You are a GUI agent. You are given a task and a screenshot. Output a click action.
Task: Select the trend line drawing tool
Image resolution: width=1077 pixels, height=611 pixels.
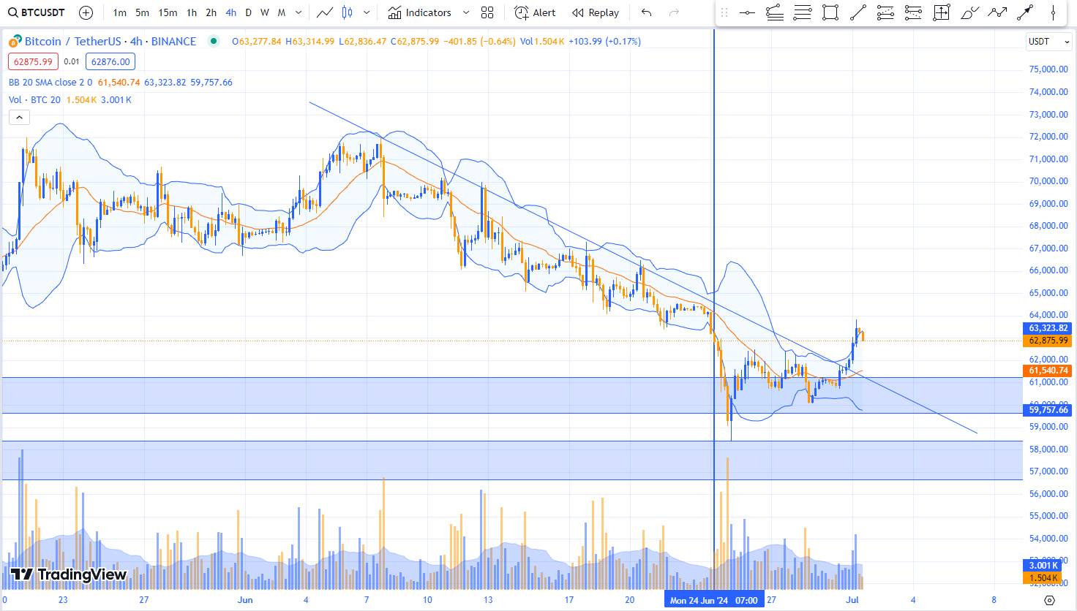(x=858, y=12)
